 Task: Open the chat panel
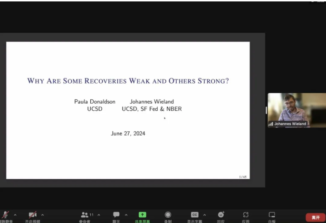pyautogui.click(x=116, y=215)
